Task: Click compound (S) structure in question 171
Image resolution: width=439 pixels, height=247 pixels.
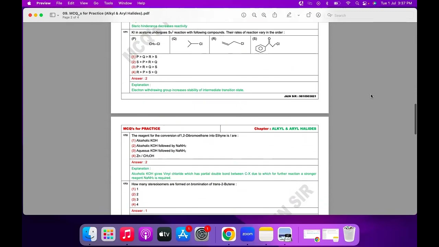Action: 268,45
